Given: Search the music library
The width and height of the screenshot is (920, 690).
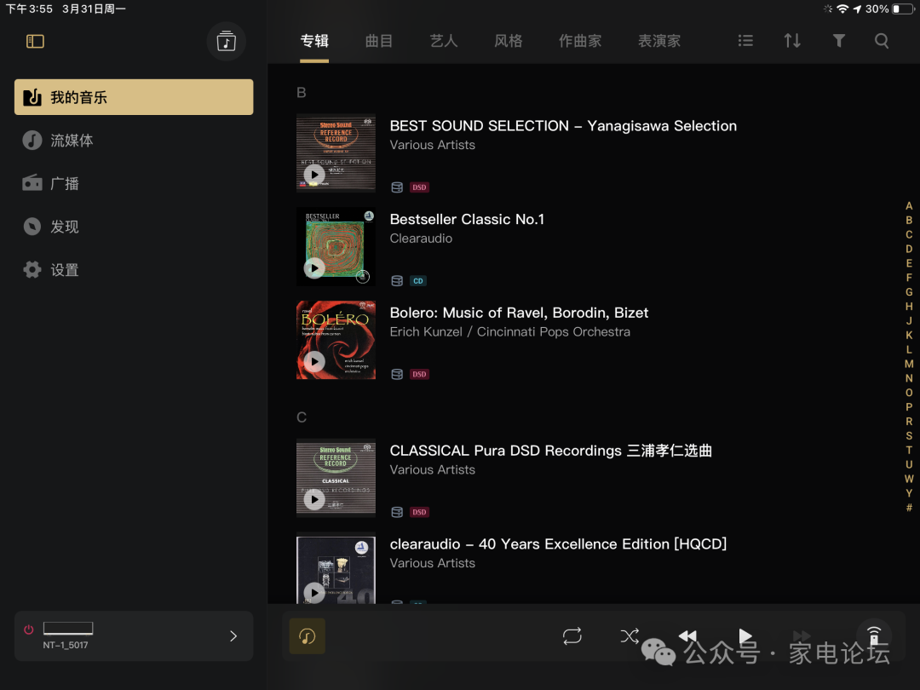Looking at the screenshot, I should [x=882, y=41].
